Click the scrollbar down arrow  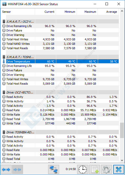[122, 160]
